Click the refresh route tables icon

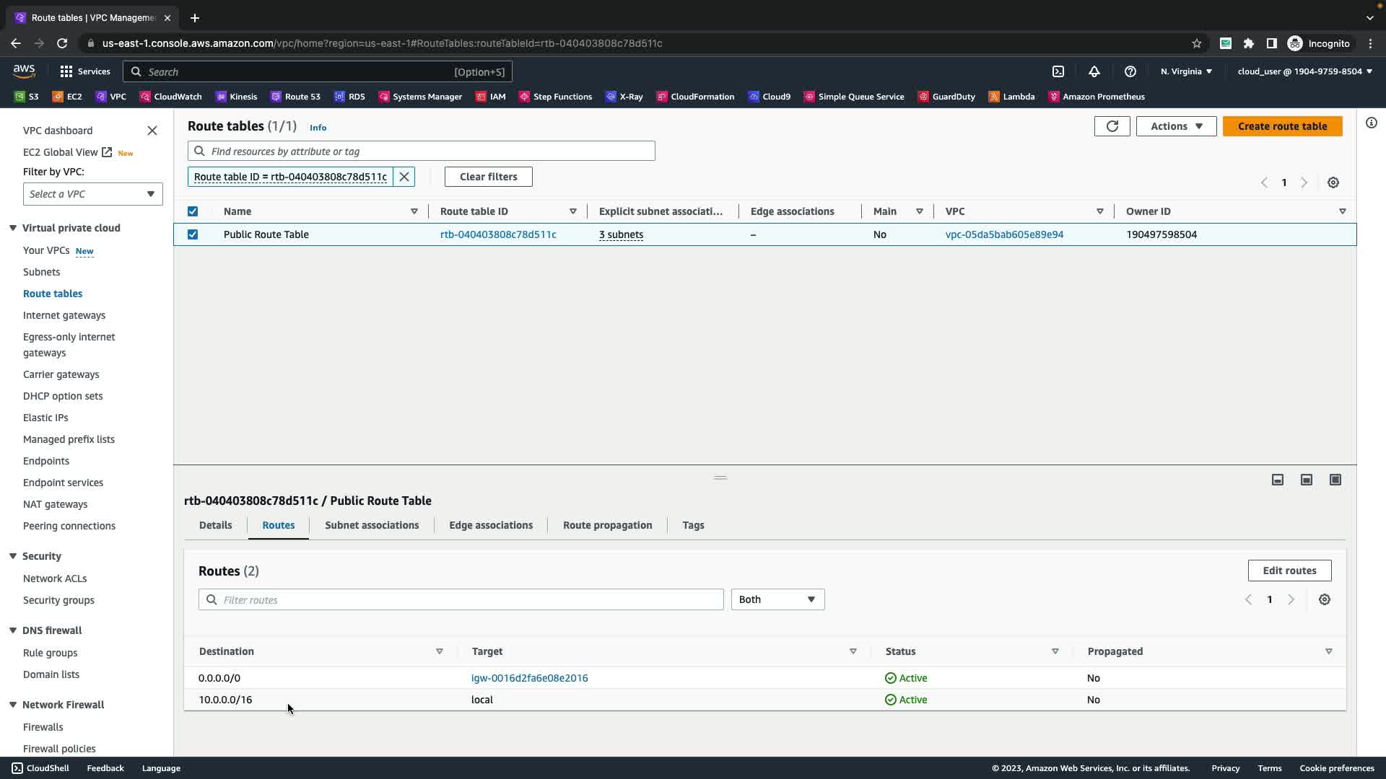(1112, 126)
